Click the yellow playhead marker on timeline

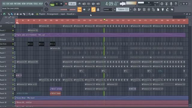(104, 20)
